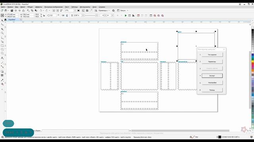Open the line style dropdown
This screenshot has height=142, width=254.
pyautogui.click(x=97, y=15)
